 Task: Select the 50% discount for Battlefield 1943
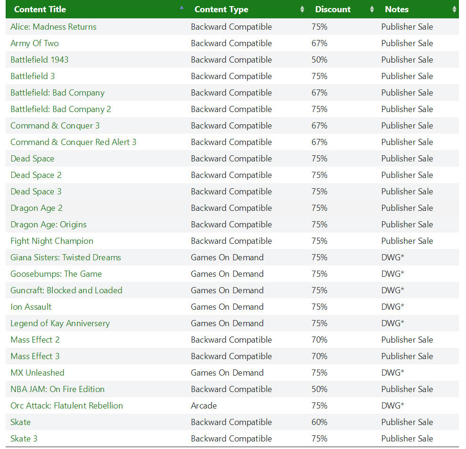(319, 60)
